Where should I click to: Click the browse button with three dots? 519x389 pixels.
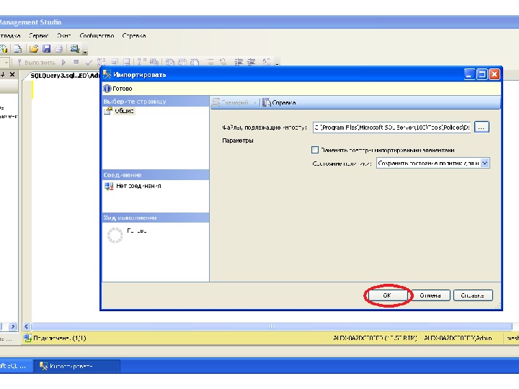[x=482, y=128]
